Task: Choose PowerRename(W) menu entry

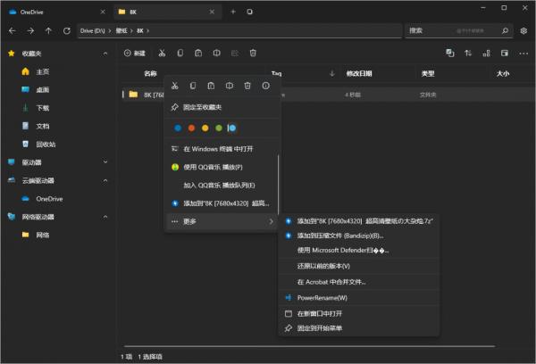Action: (359, 298)
